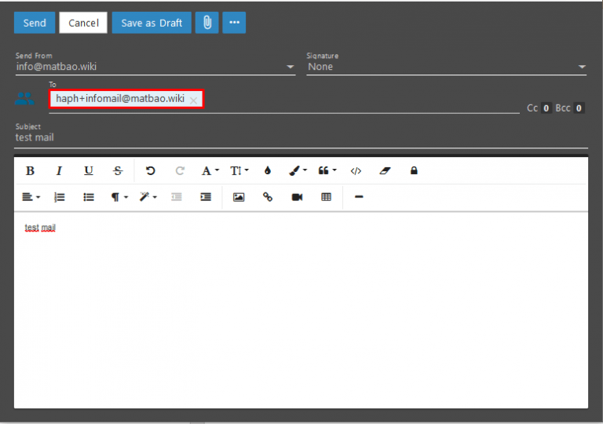Insert an ordered numbered list

coord(59,197)
